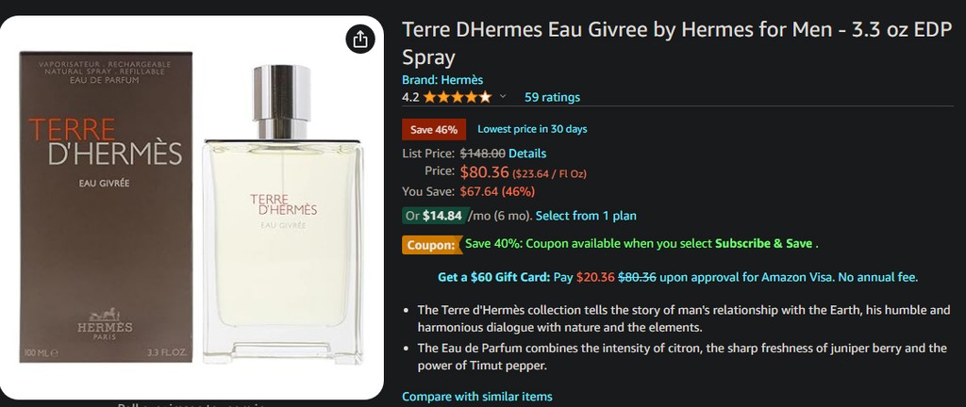
Task: Visit the Brand: Hermès store link
Action: (x=442, y=80)
